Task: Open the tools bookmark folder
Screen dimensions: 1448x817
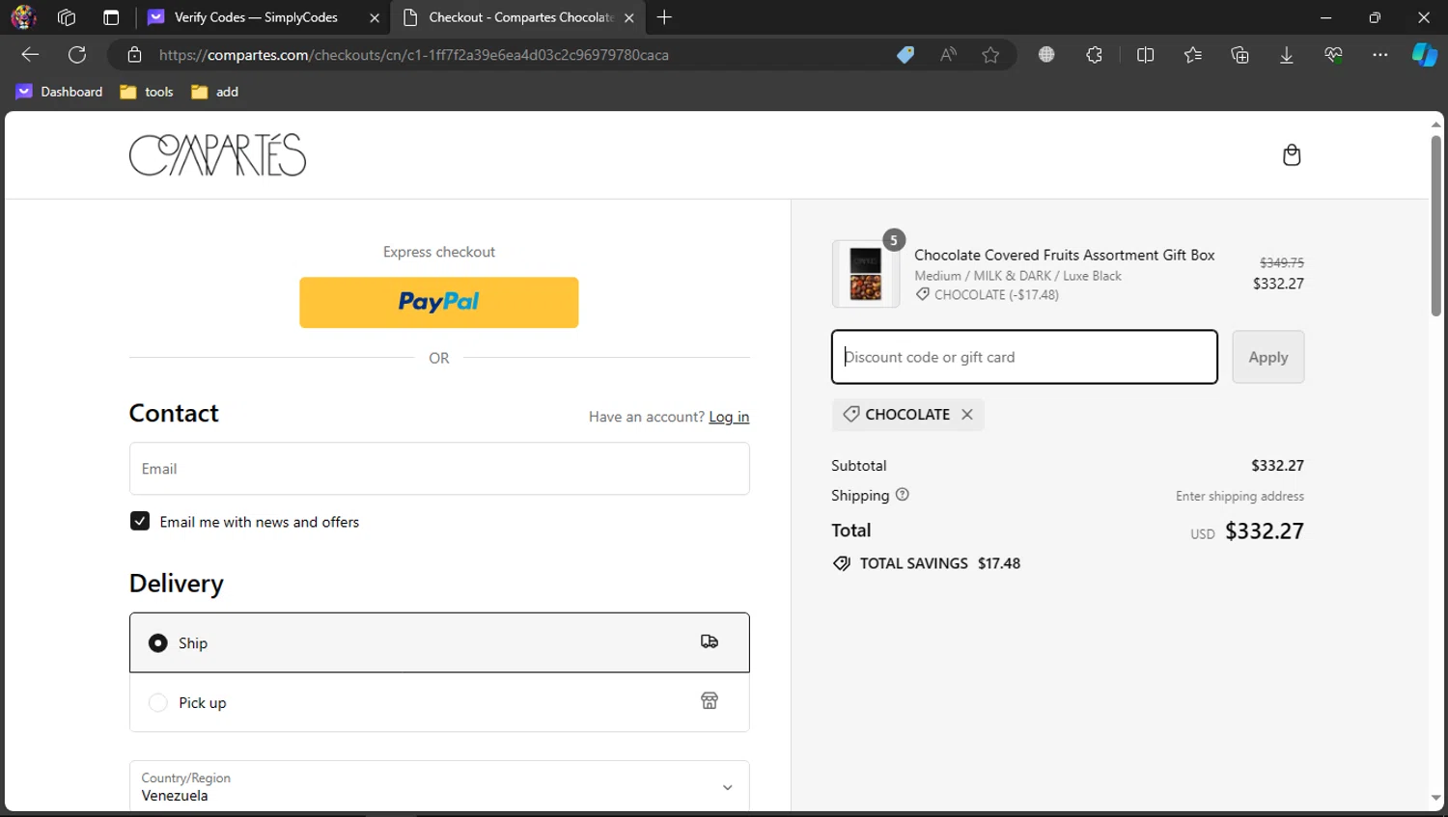Action: pos(147,92)
